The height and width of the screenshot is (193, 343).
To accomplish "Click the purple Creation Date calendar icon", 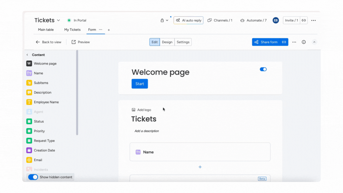I will point(29,150).
